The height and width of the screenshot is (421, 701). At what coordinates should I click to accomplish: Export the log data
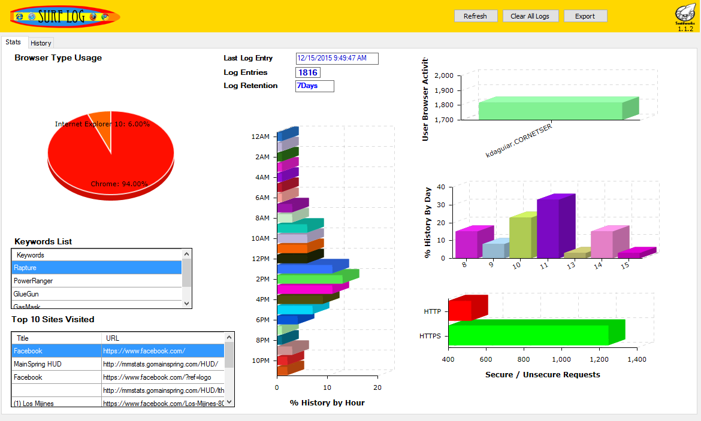(x=585, y=16)
